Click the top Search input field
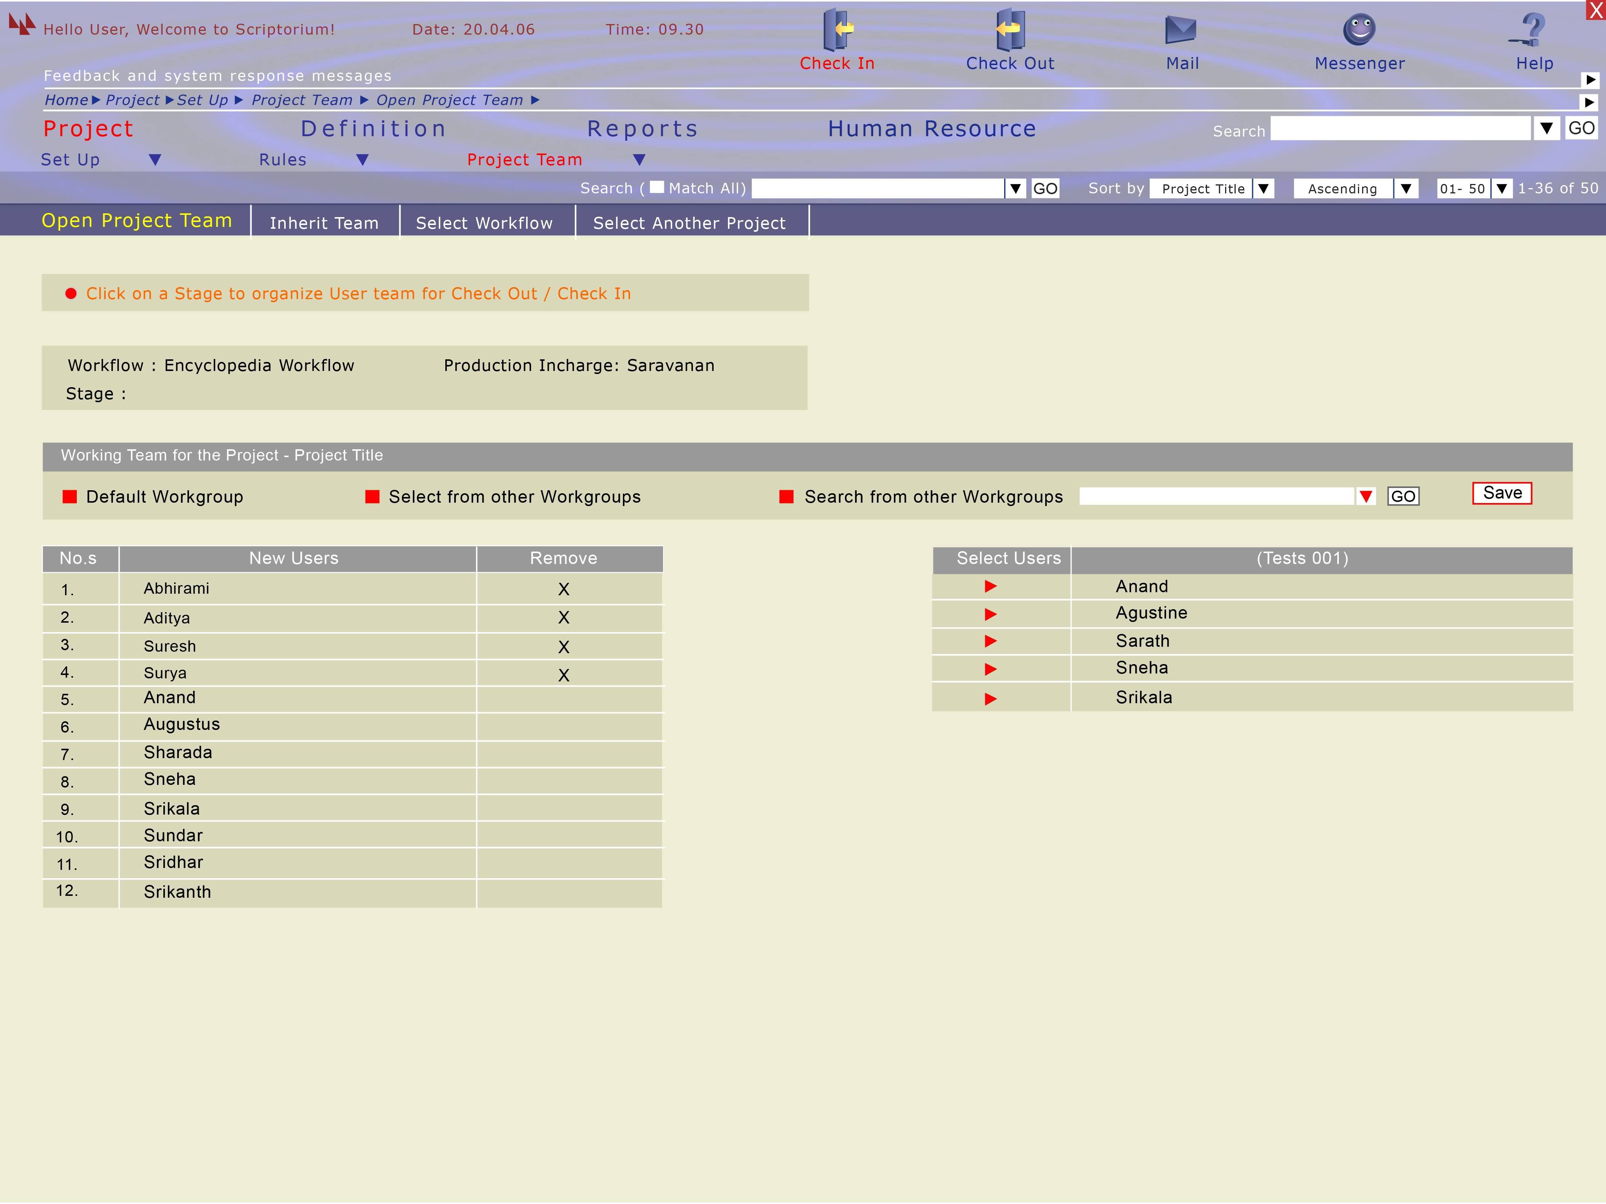The image size is (1606, 1204). [1400, 129]
